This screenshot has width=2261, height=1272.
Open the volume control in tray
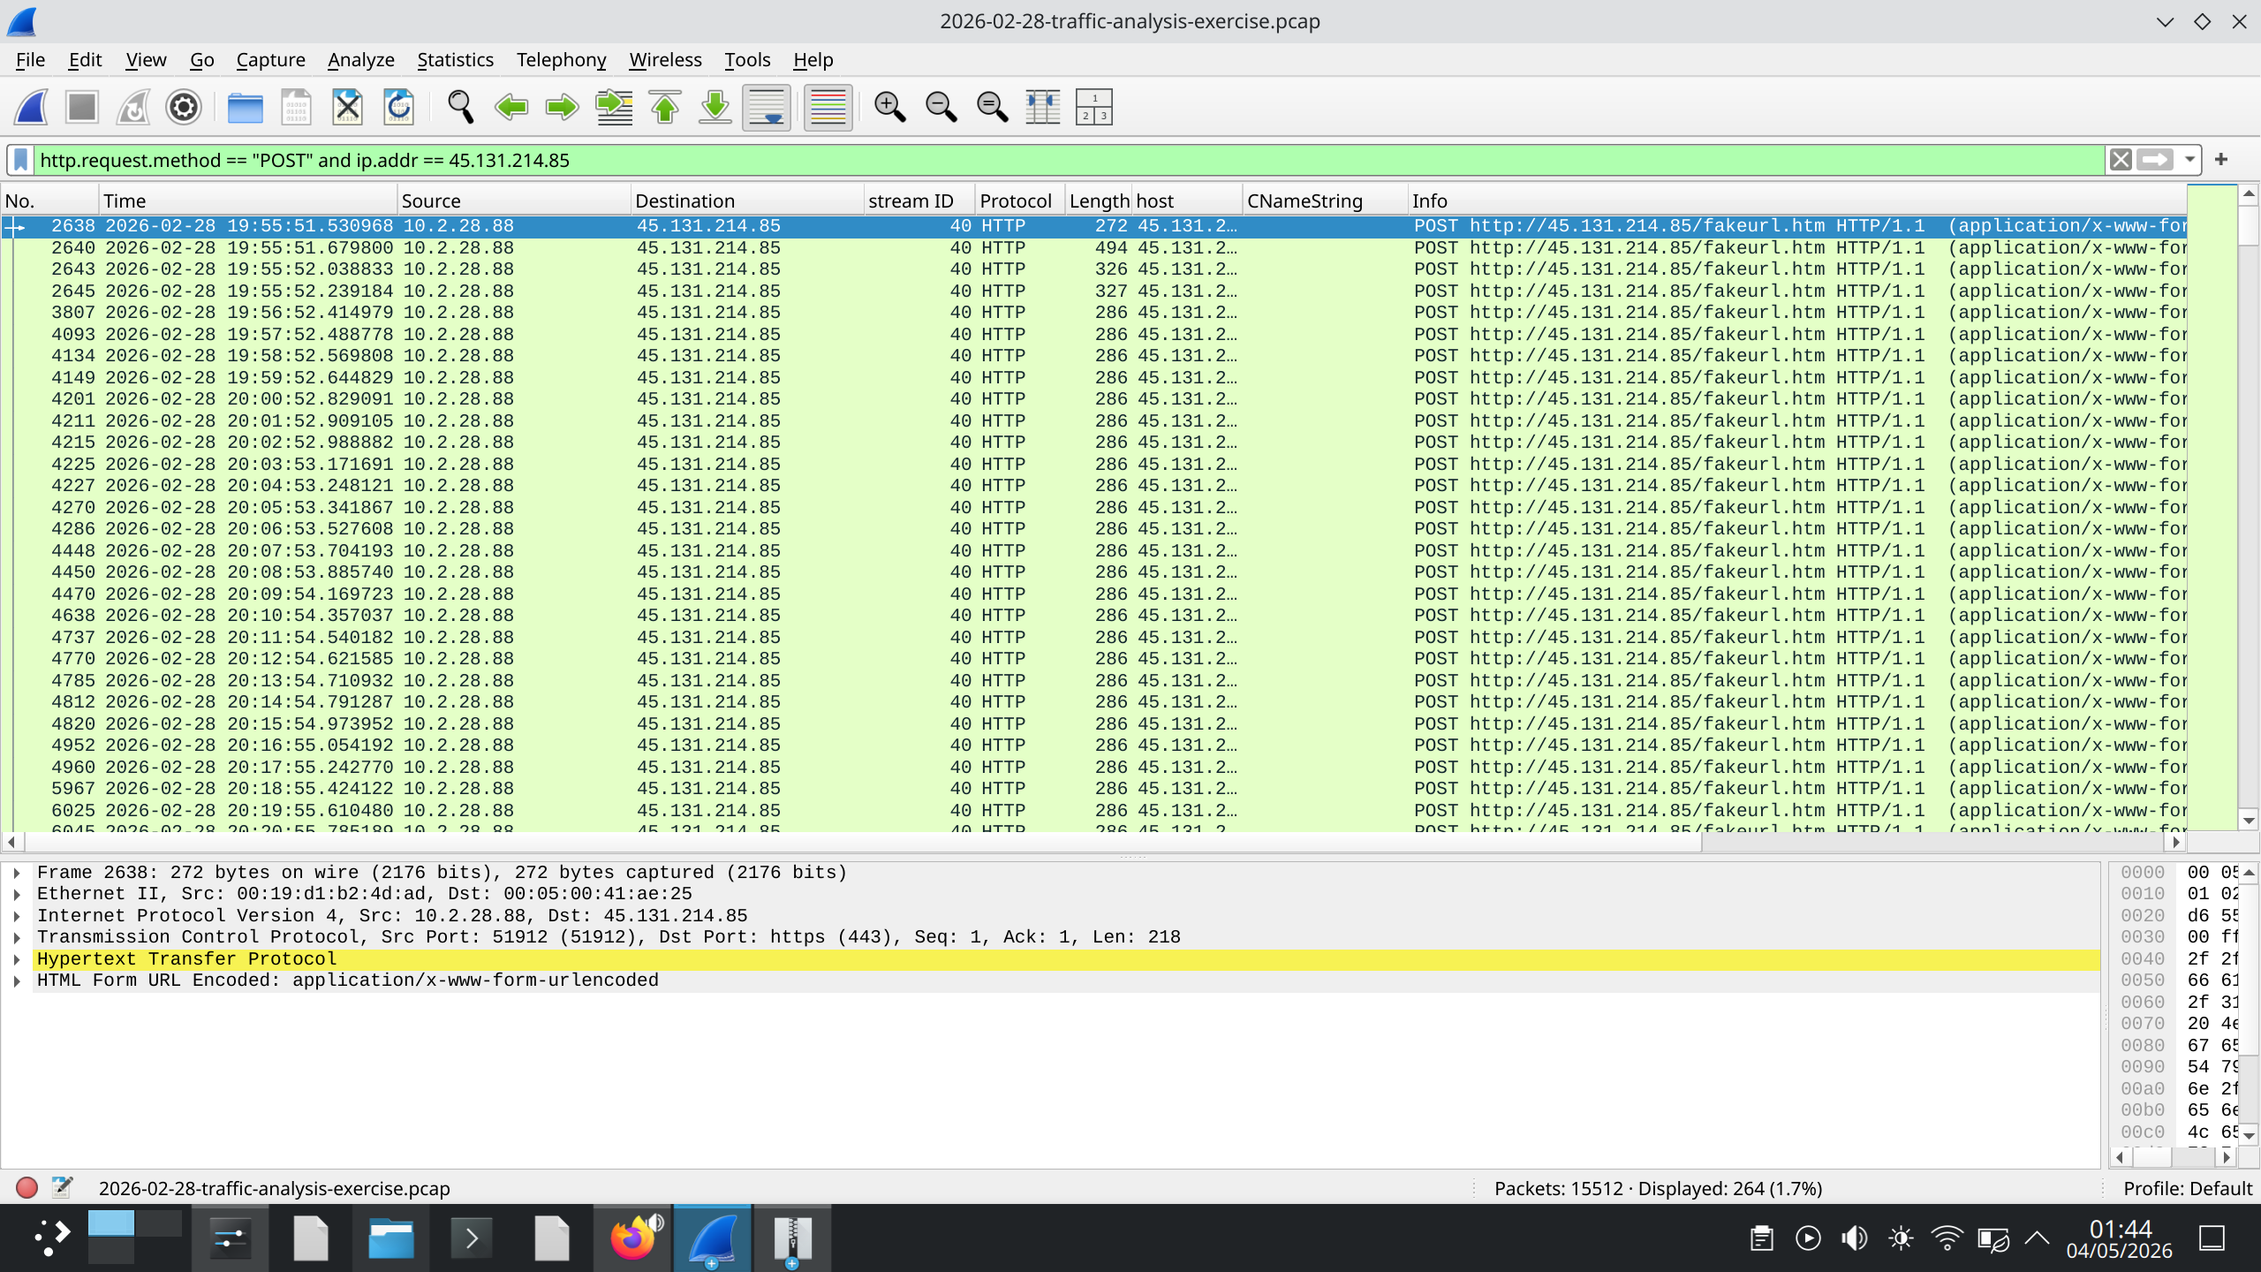click(x=1854, y=1238)
